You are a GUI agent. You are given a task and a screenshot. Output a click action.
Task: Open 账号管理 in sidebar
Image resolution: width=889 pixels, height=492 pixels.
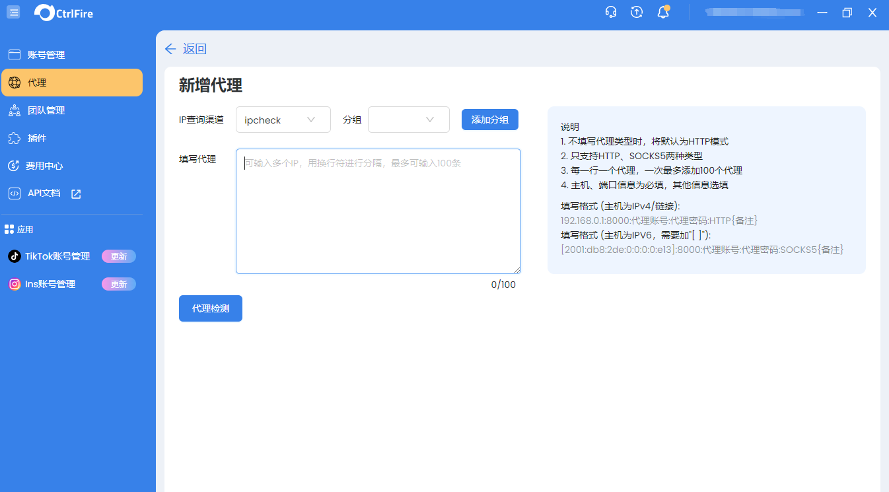[72, 55]
